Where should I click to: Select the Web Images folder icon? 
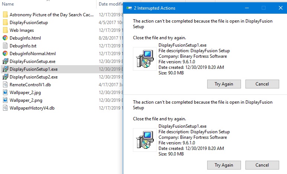[x=5, y=30]
